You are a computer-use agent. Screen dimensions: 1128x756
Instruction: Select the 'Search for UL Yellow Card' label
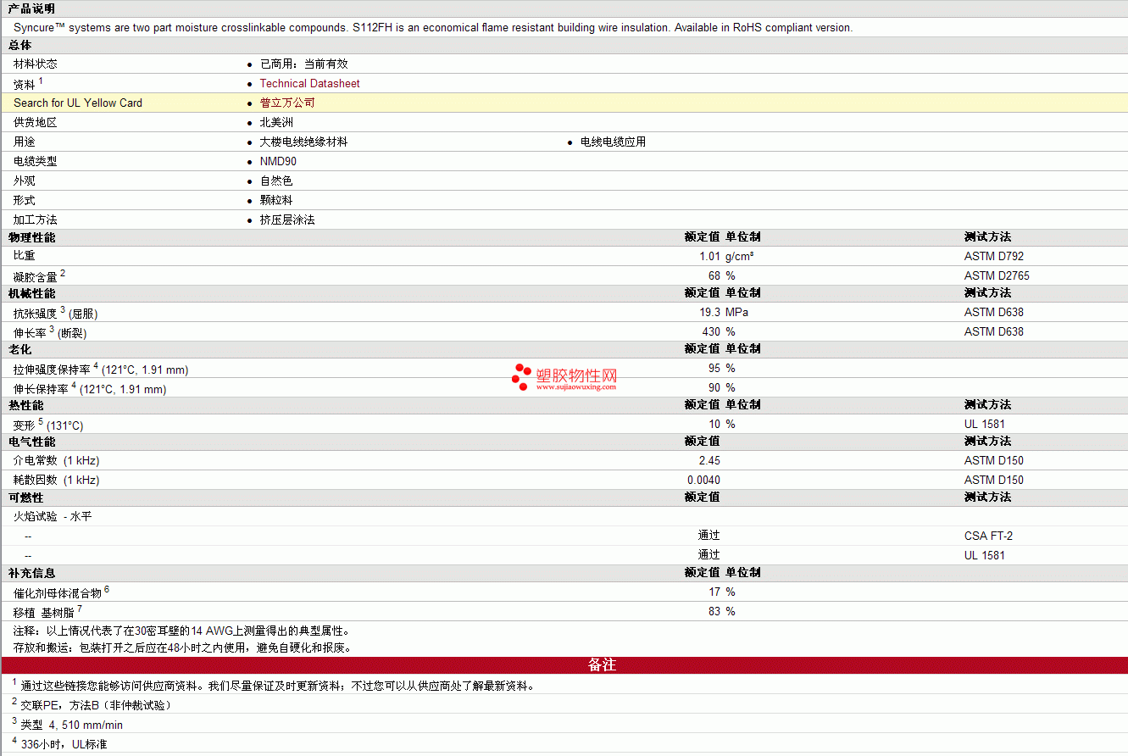(x=78, y=103)
